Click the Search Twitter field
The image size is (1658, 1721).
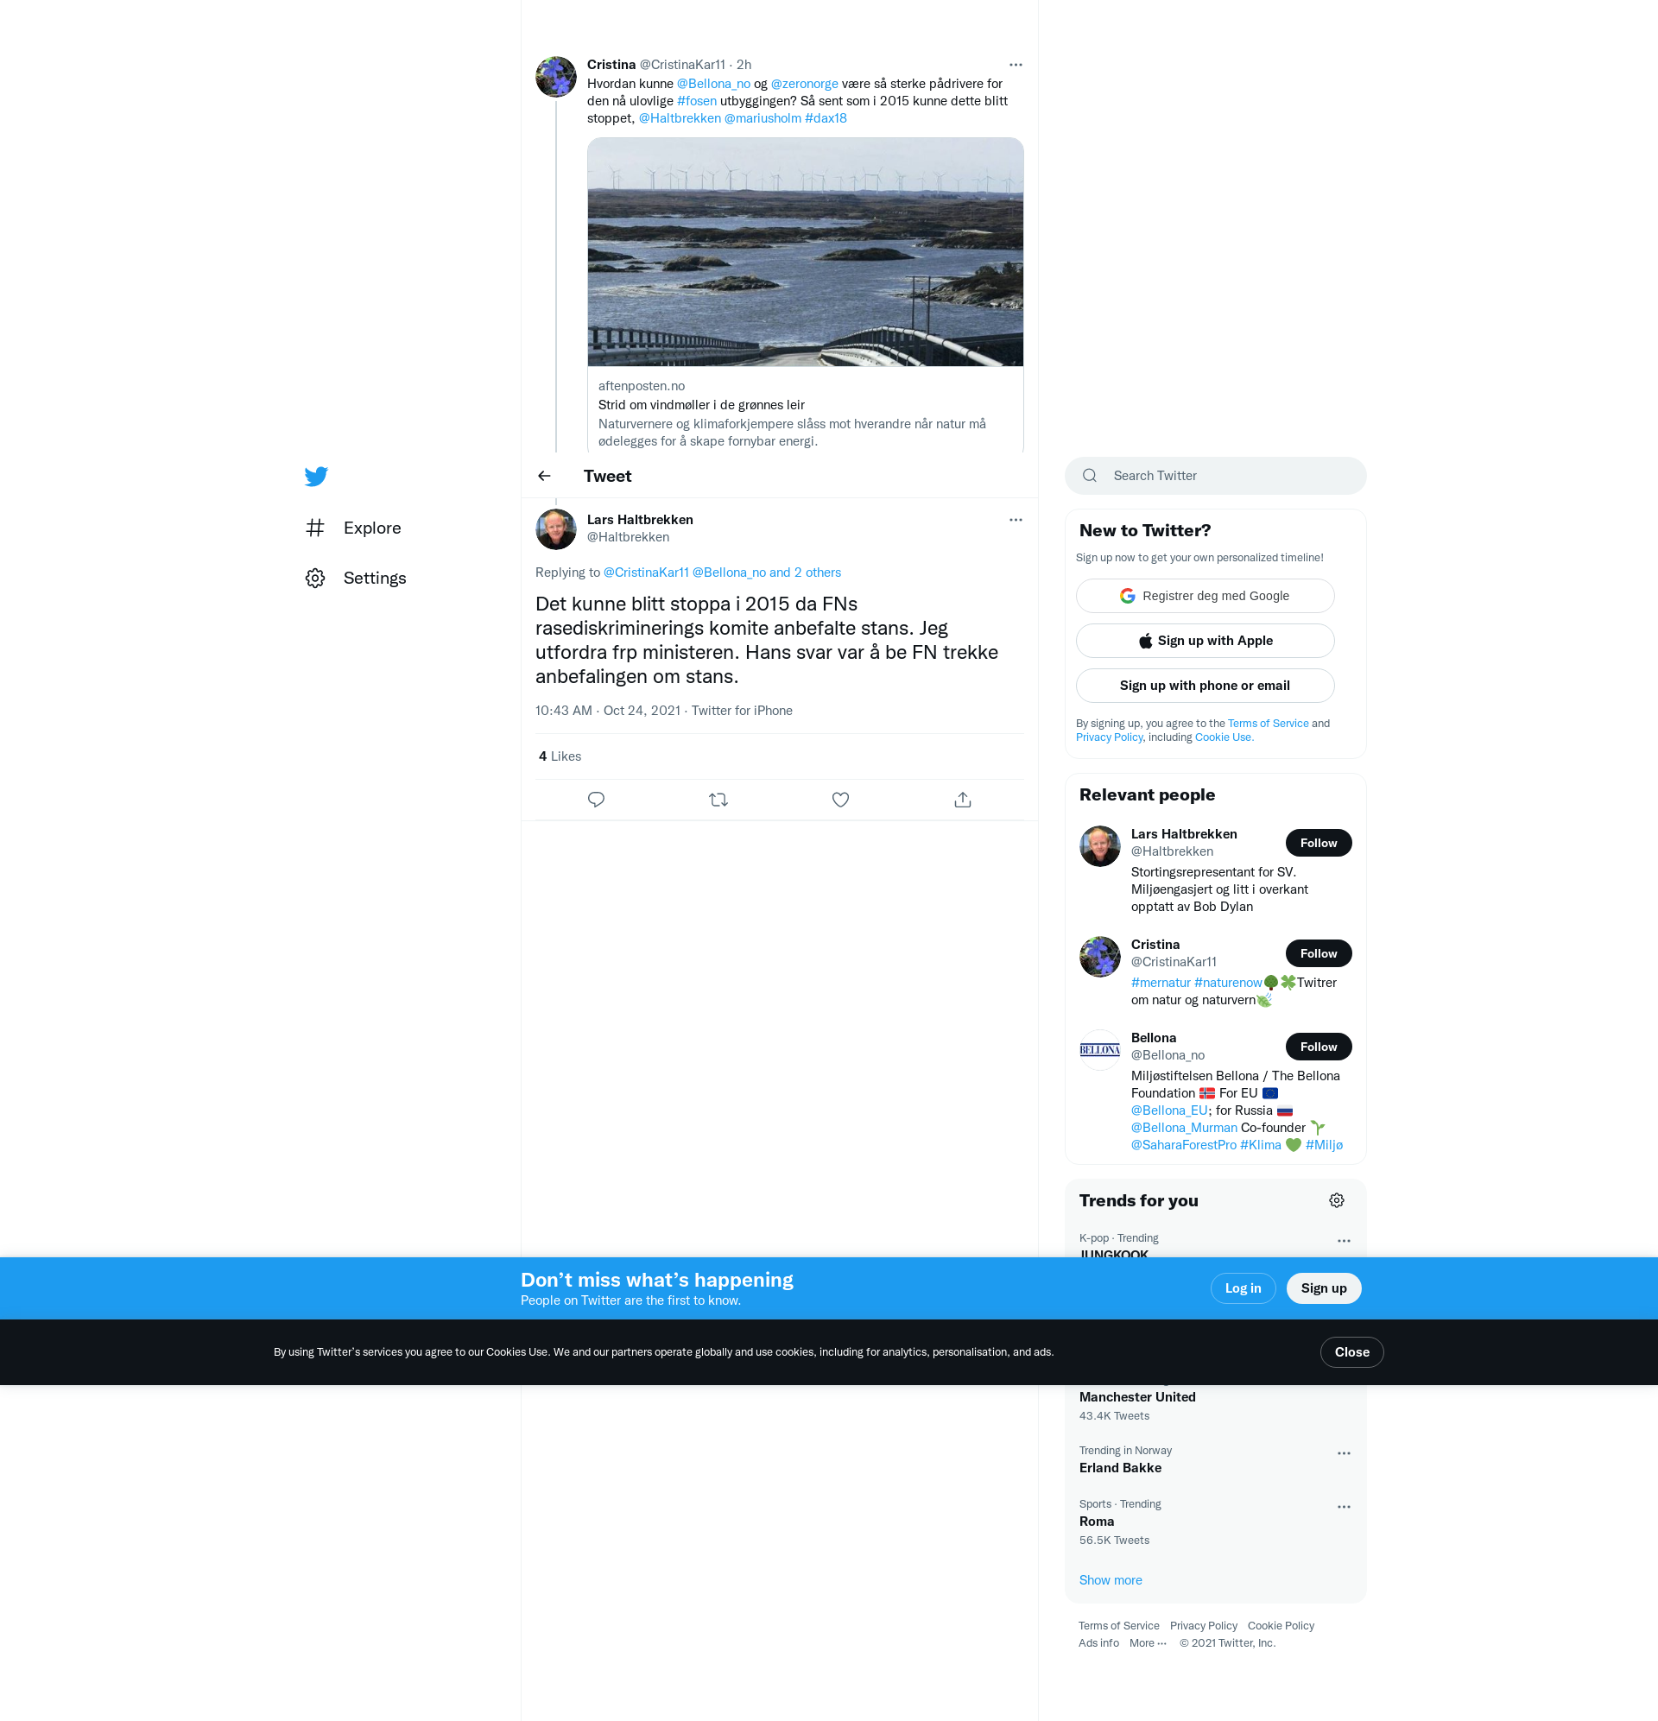pos(1215,476)
